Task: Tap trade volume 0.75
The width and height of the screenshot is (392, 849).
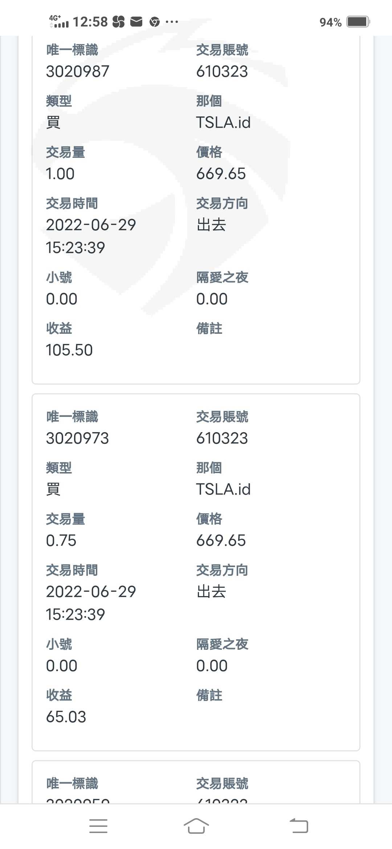Action: (x=61, y=541)
